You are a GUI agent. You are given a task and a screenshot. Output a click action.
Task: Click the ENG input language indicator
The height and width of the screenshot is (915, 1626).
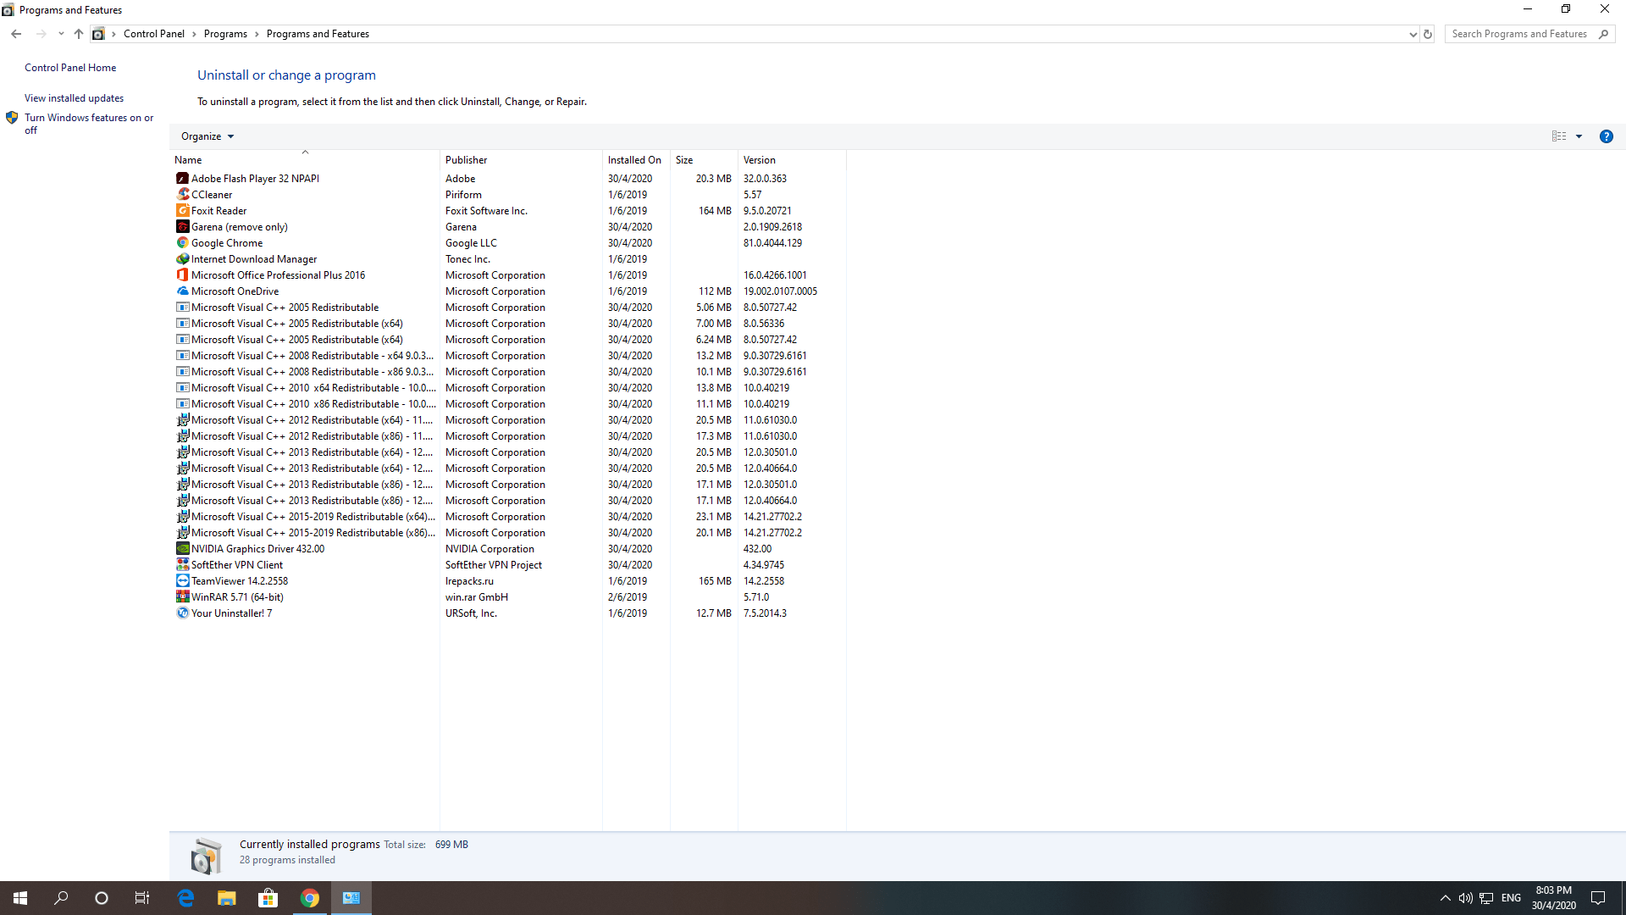[x=1511, y=898]
